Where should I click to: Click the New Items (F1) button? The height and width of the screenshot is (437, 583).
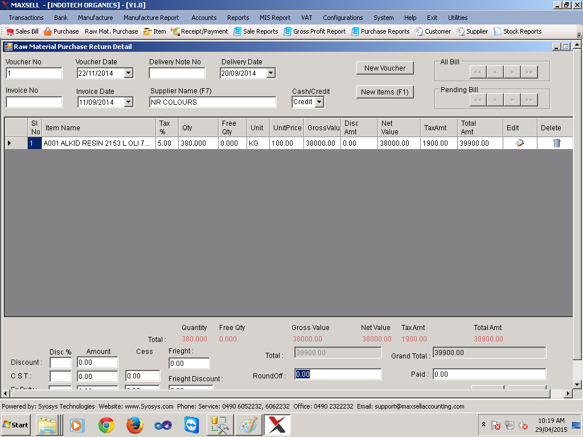(385, 92)
